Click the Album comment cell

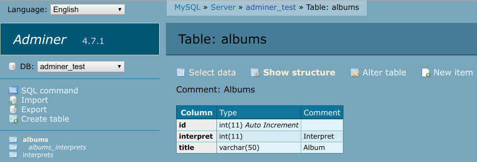pos(322,147)
